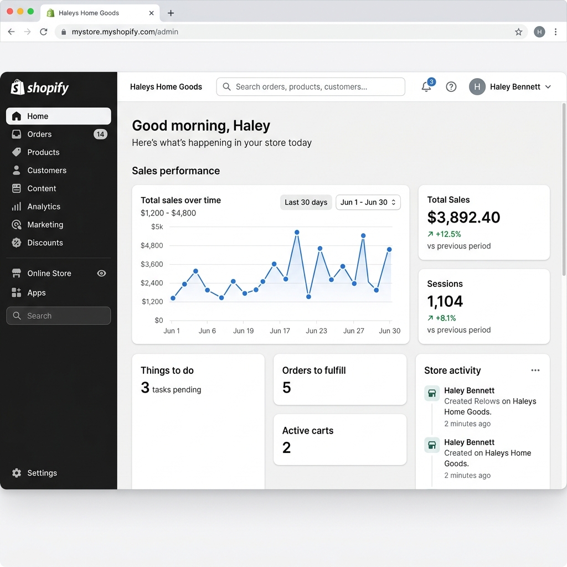Open the Sessions card
Viewport: 567px width, 567px height.
tap(484, 306)
